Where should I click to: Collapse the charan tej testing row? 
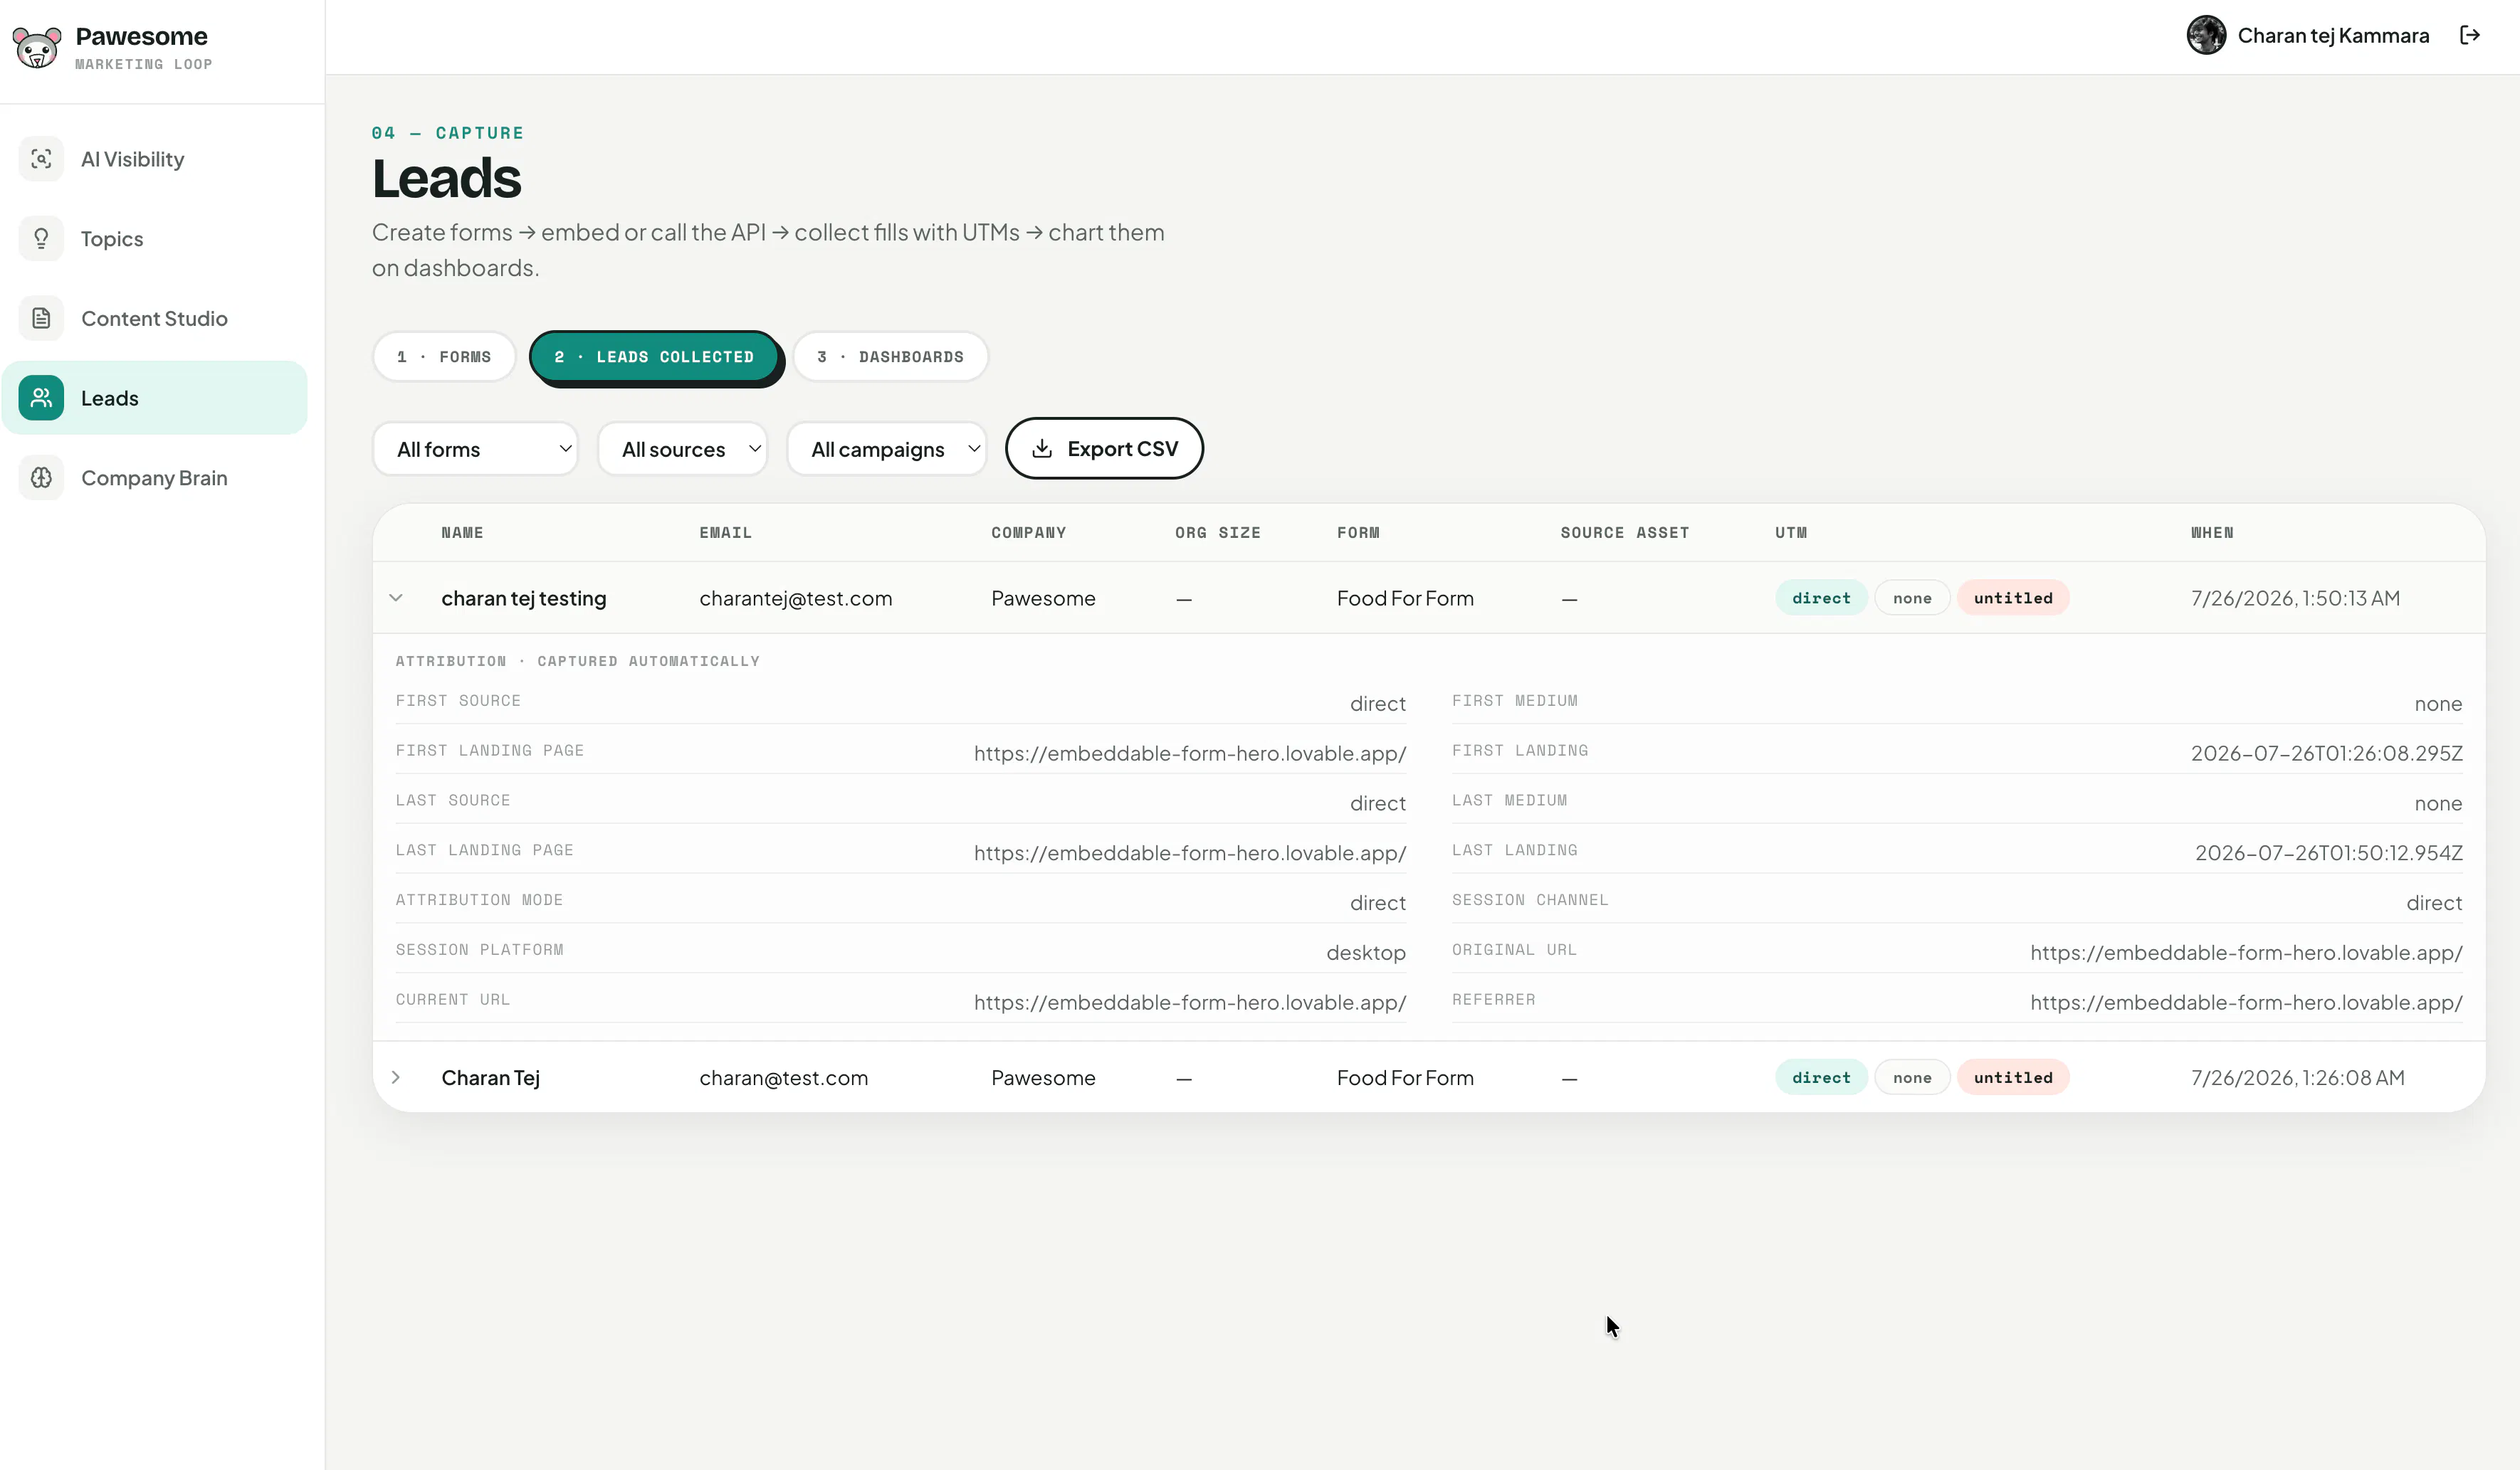click(x=396, y=598)
